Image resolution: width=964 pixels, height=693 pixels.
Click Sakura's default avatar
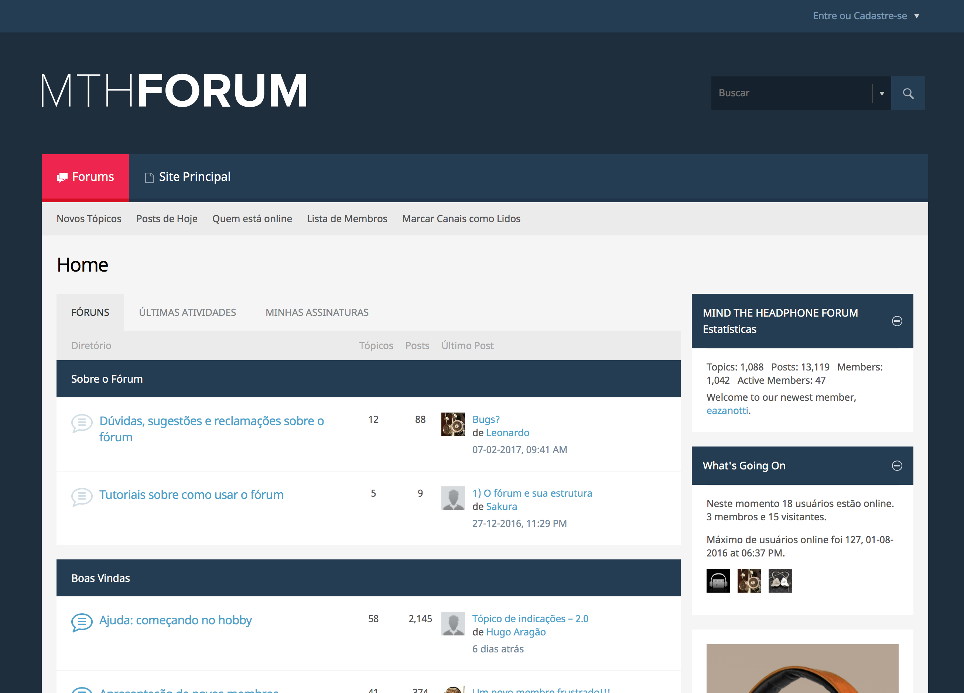(453, 498)
